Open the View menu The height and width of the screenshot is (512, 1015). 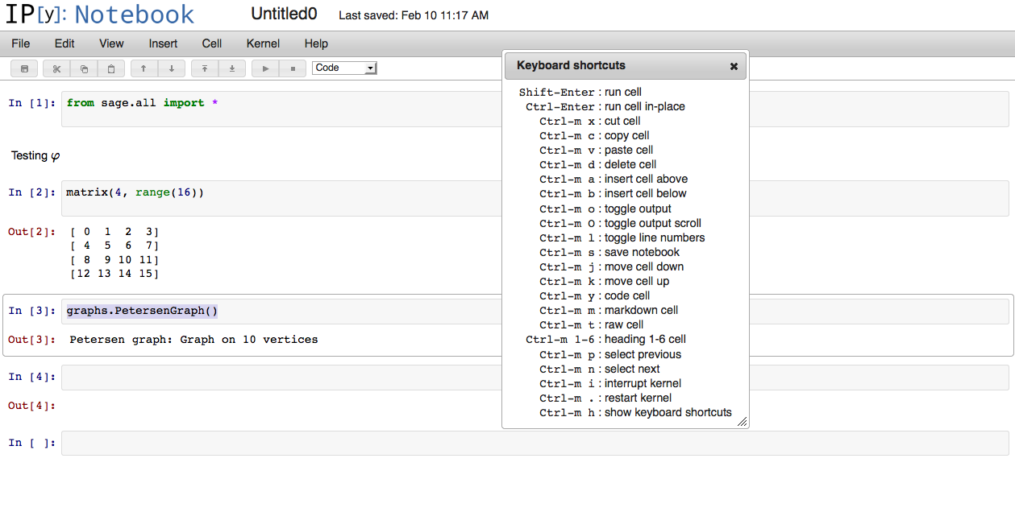(x=111, y=43)
